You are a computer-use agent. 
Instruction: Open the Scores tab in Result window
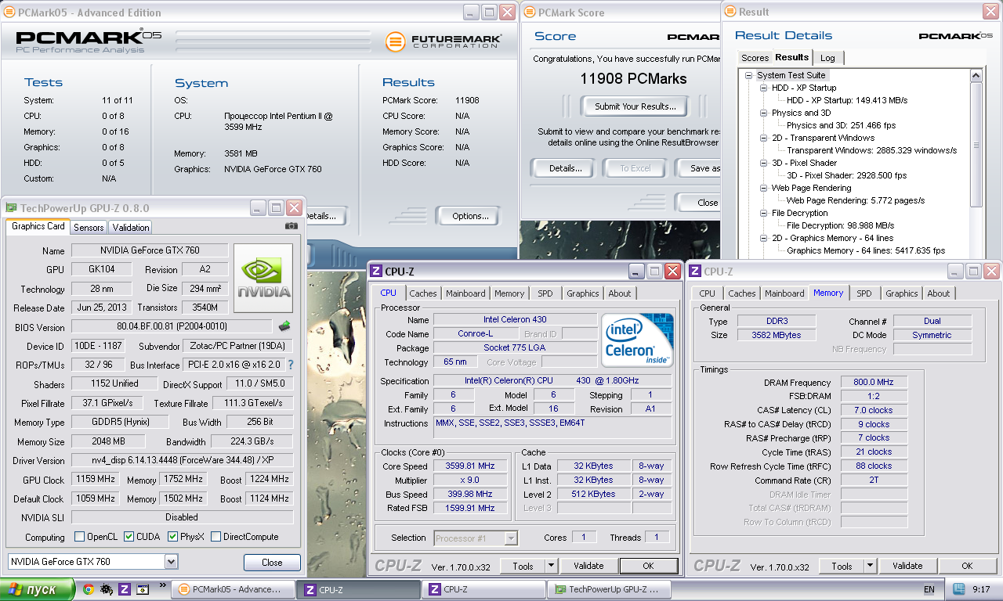[x=755, y=58]
